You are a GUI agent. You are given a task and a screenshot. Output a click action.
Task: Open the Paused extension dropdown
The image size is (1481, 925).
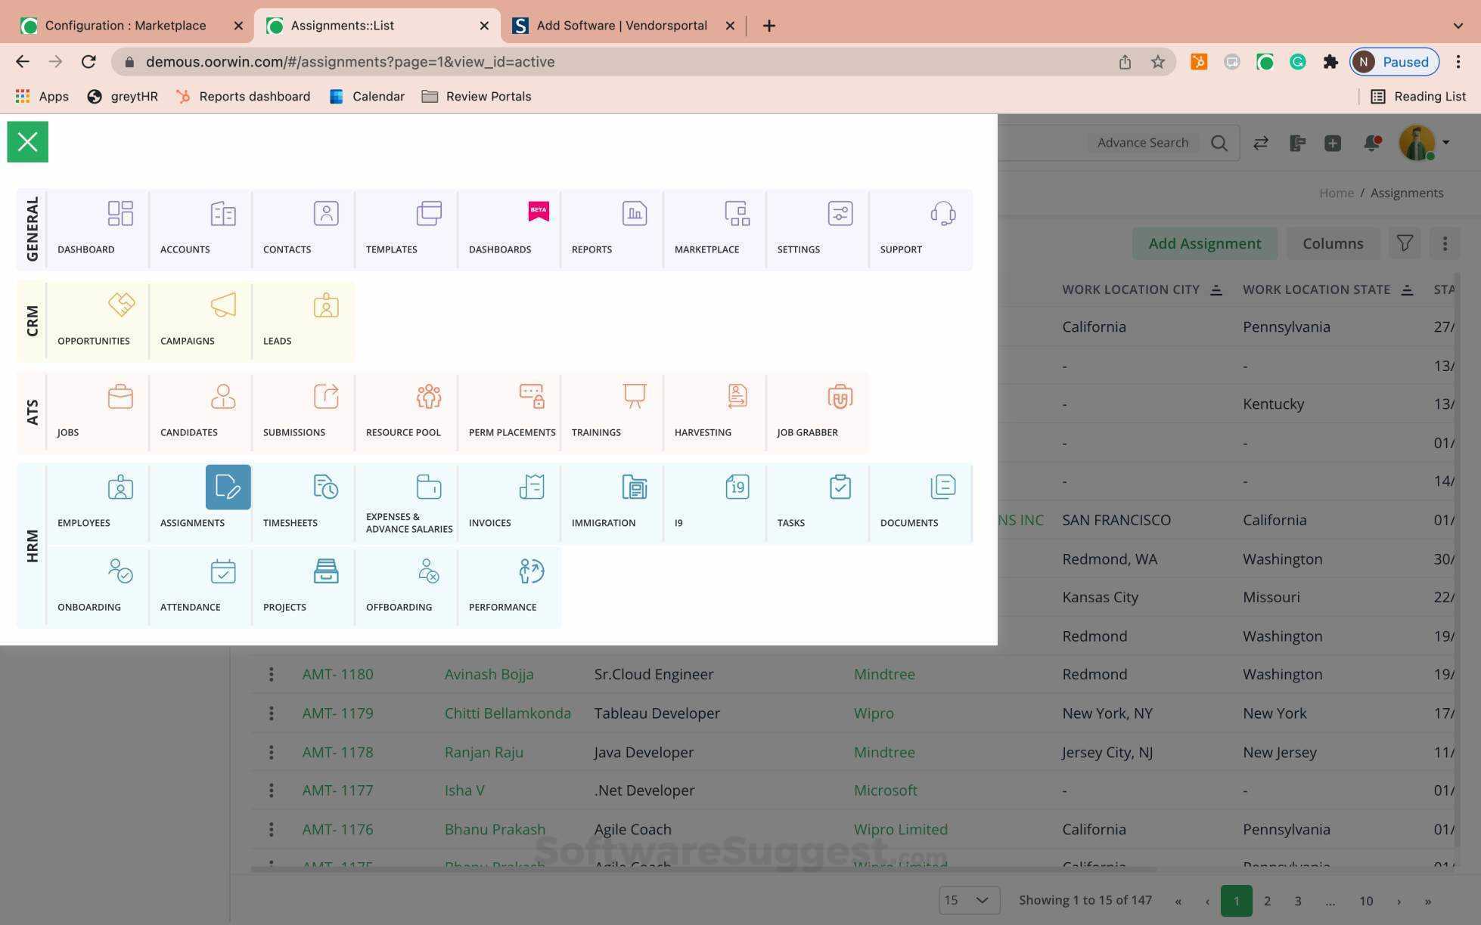click(x=1394, y=61)
